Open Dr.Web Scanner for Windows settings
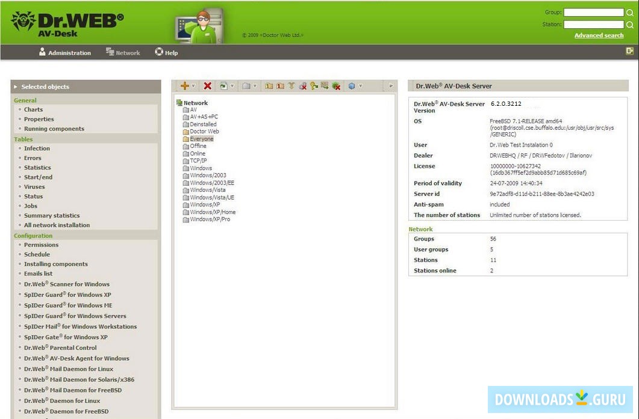Viewport: 639px width, 419px height. (67, 284)
